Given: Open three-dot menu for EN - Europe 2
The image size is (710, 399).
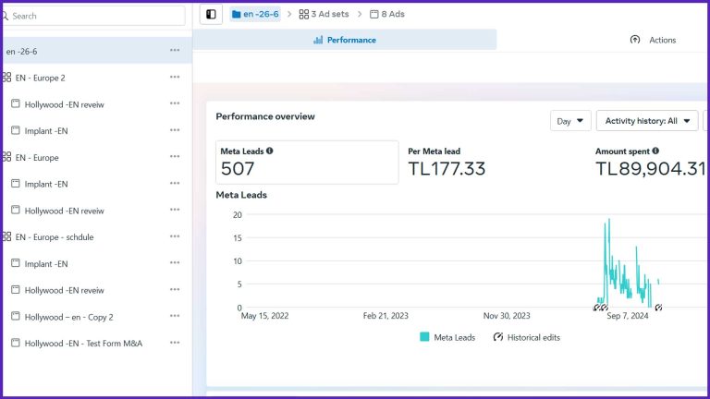Looking at the screenshot, I should pos(174,78).
